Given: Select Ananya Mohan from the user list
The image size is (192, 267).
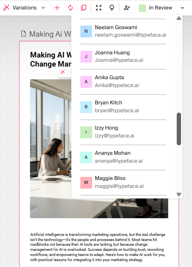Looking at the screenshot, I should click(x=123, y=158).
